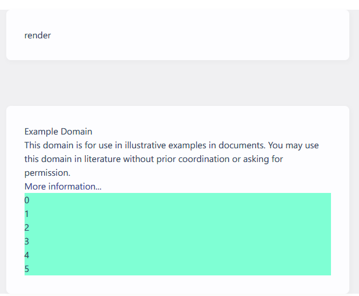The width and height of the screenshot is (359, 296).
Task: Click the row labeled 5 in the green list
Action: tap(178, 269)
